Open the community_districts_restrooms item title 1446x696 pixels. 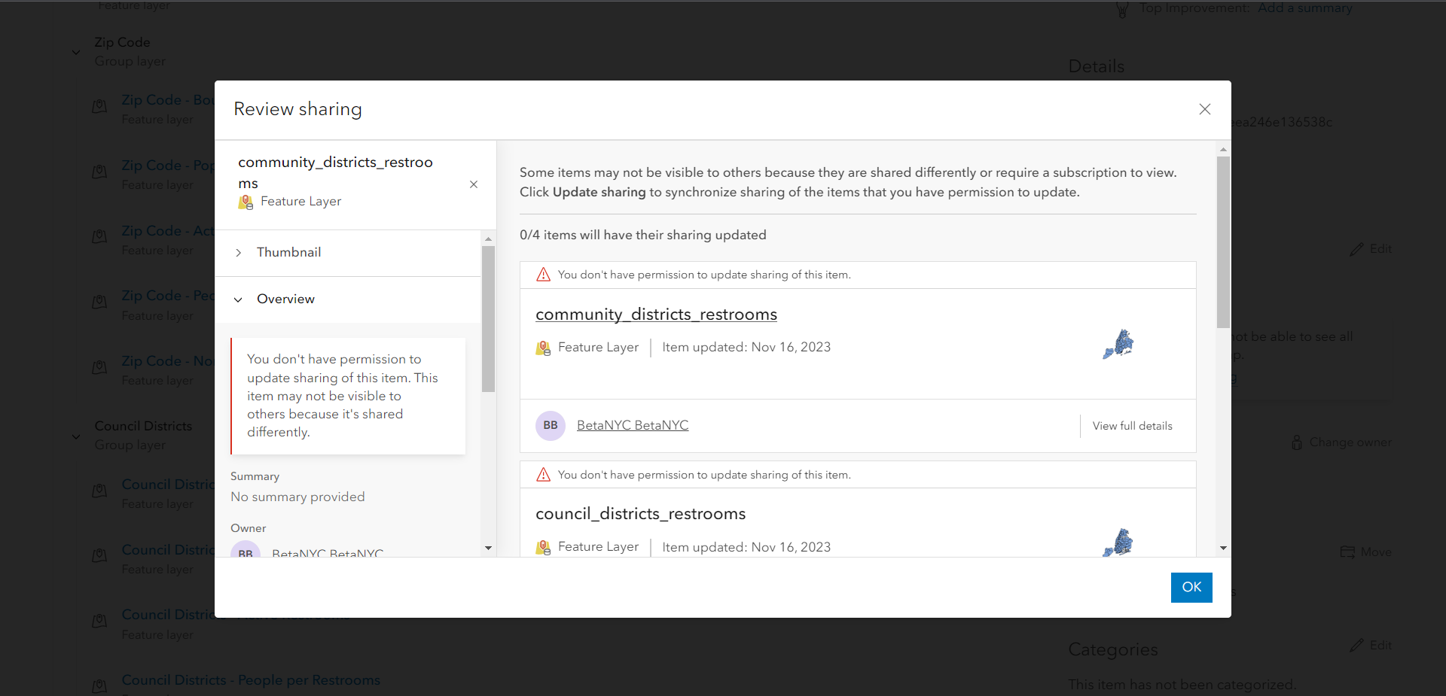point(656,314)
